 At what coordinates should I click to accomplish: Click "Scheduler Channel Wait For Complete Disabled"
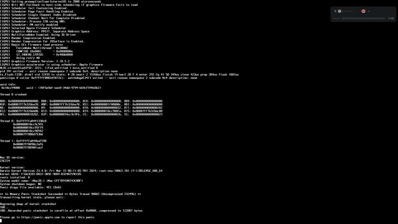[x=42, y=18]
